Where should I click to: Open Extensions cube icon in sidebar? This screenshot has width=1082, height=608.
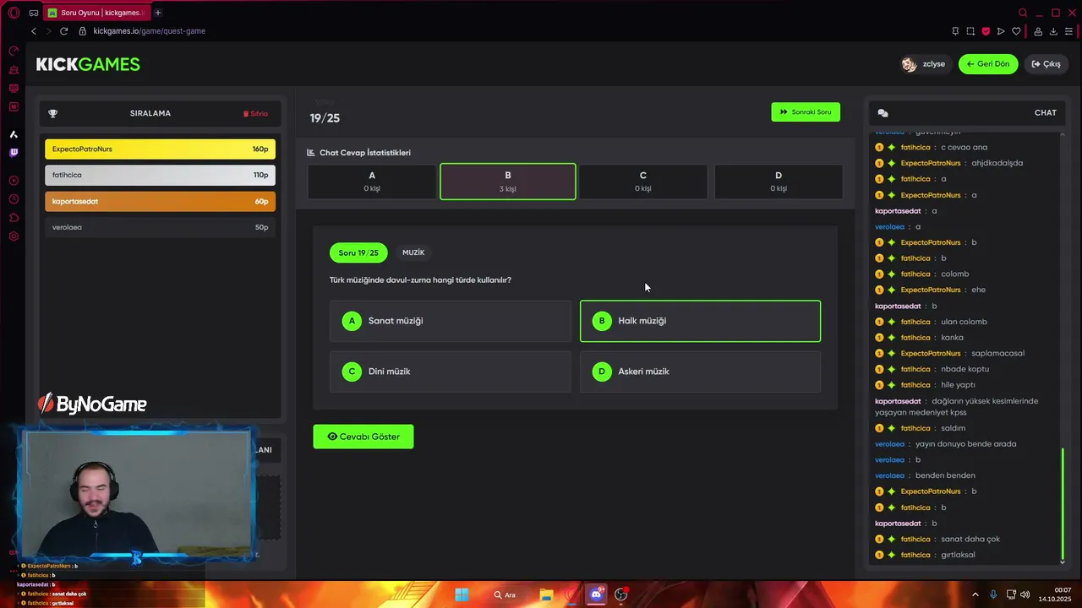(14, 218)
